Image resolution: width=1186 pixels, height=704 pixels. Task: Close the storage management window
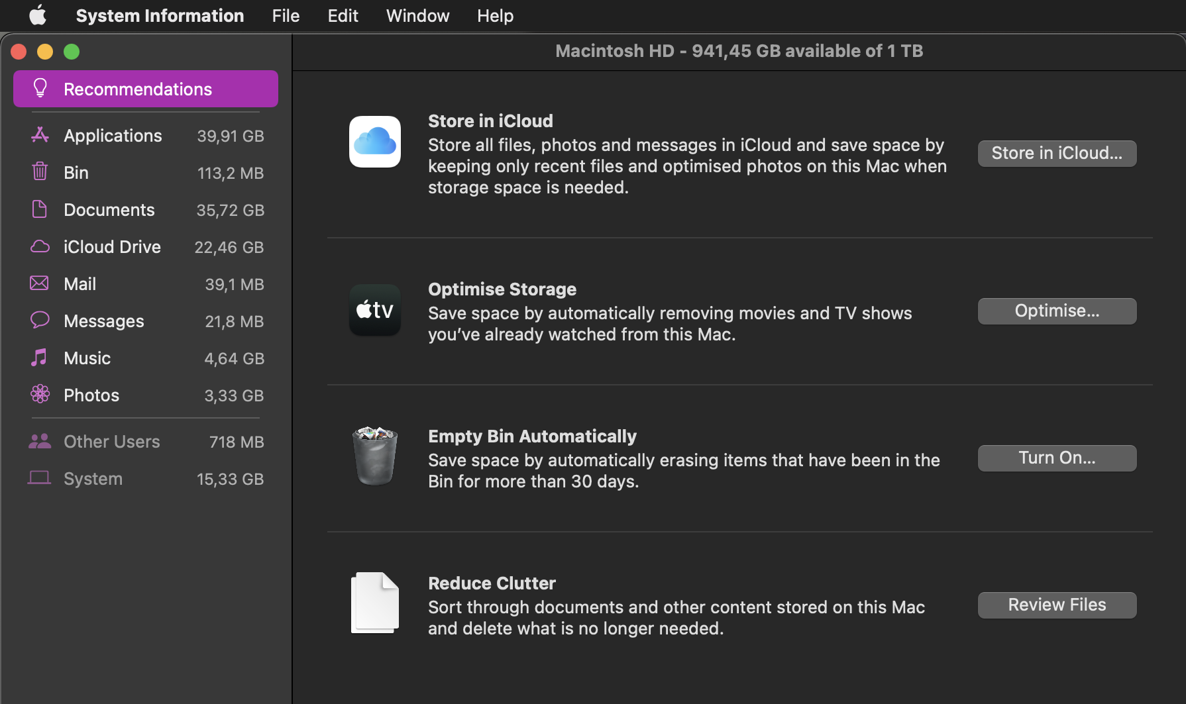(19, 52)
